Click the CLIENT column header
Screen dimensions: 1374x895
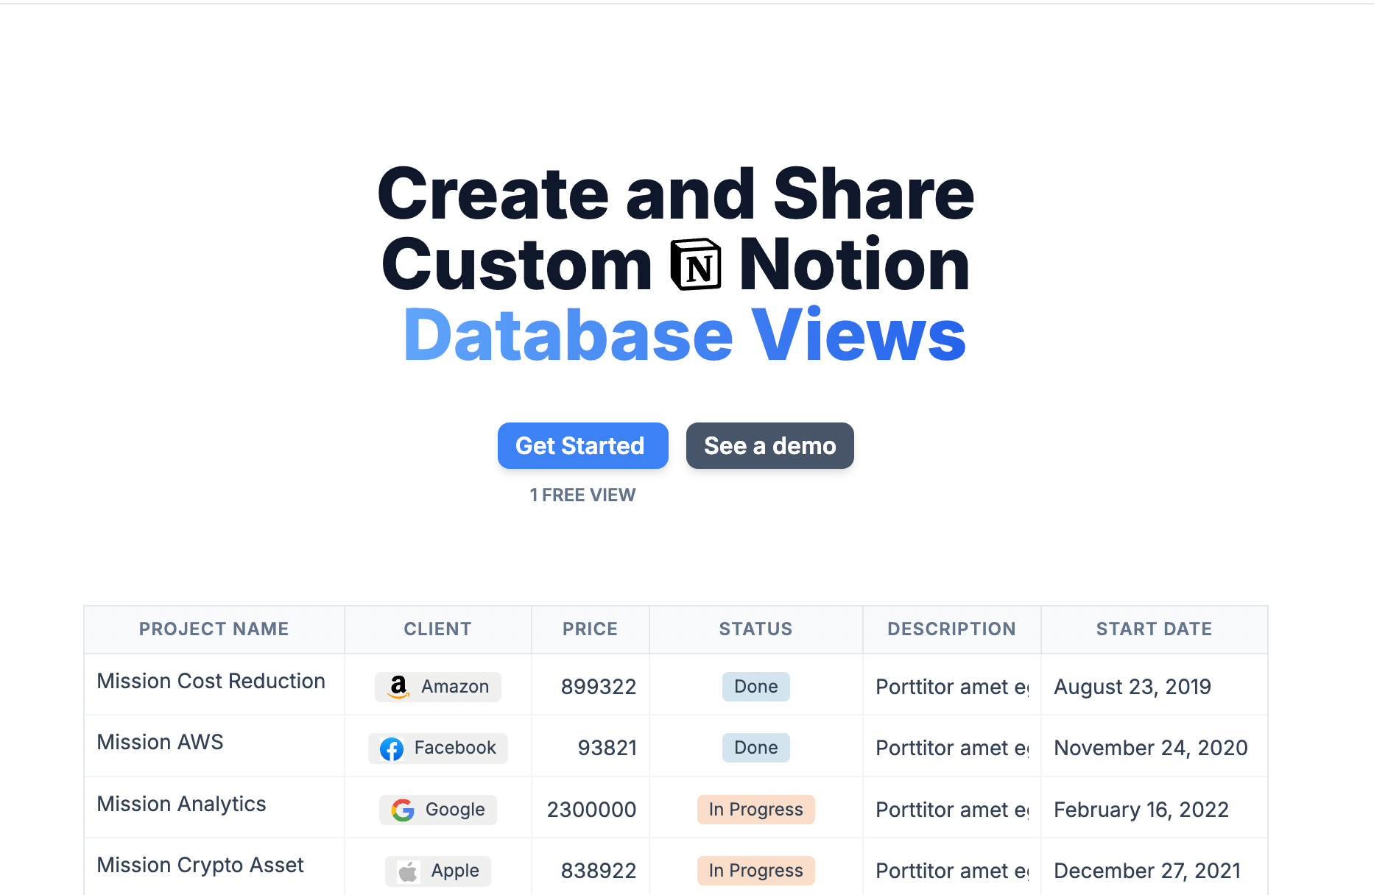437,629
